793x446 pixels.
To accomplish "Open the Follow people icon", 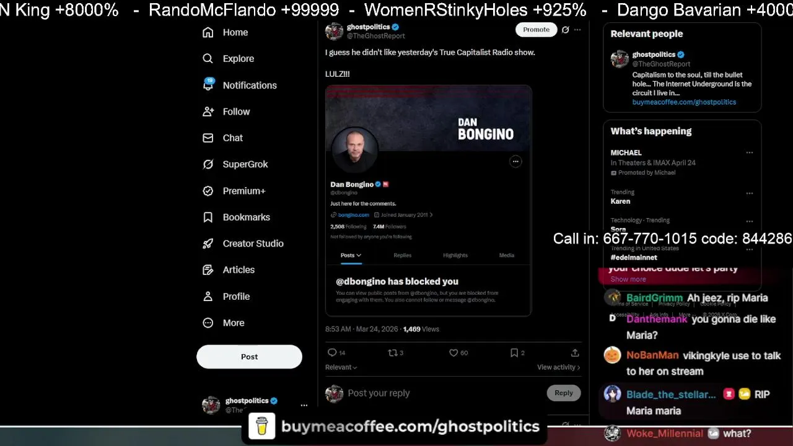I will pyautogui.click(x=208, y=111).
